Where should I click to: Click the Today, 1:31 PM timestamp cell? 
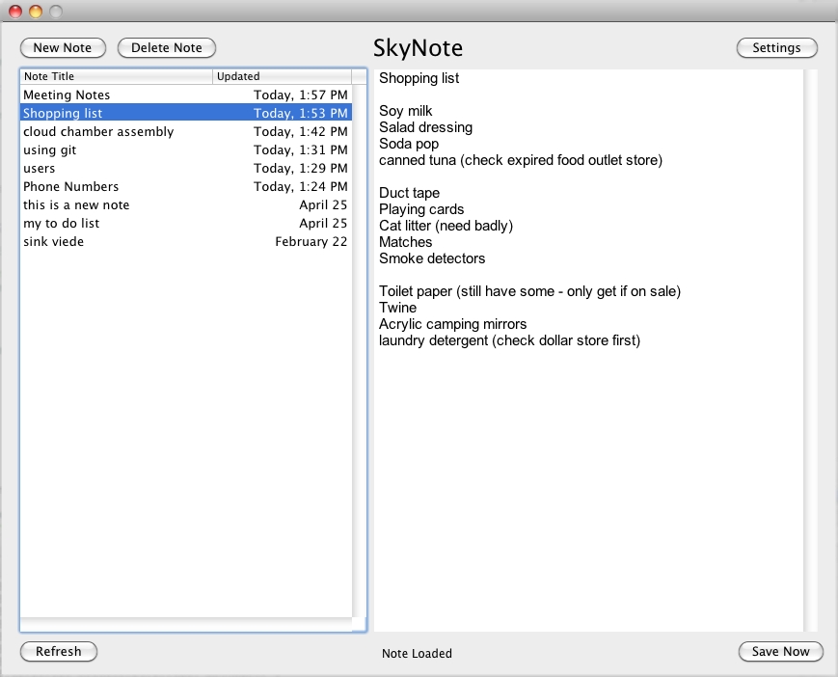tap(300, 149)
